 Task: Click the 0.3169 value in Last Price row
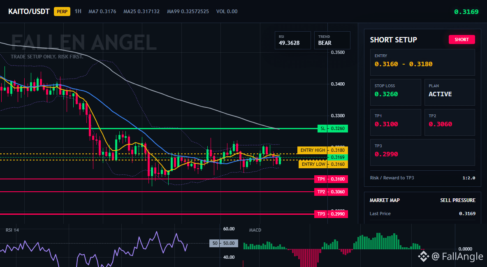[467, 214]
